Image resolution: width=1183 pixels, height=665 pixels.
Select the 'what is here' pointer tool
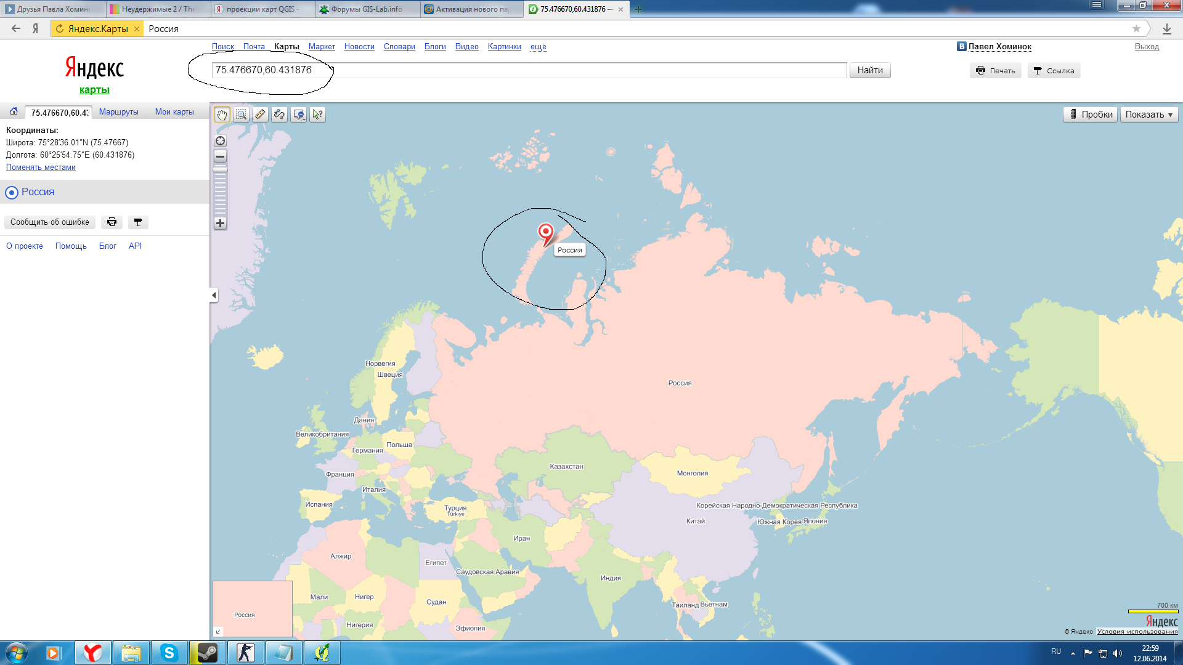[317, 115]
